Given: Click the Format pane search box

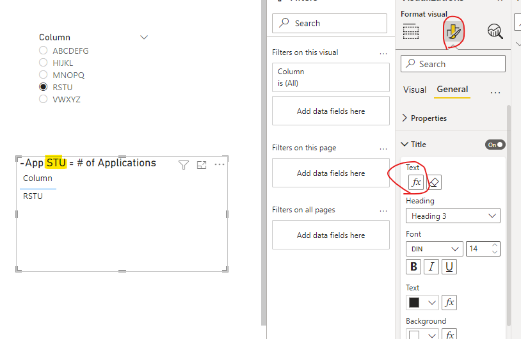Looking at the screenshot, I should [x=453, y=64].
